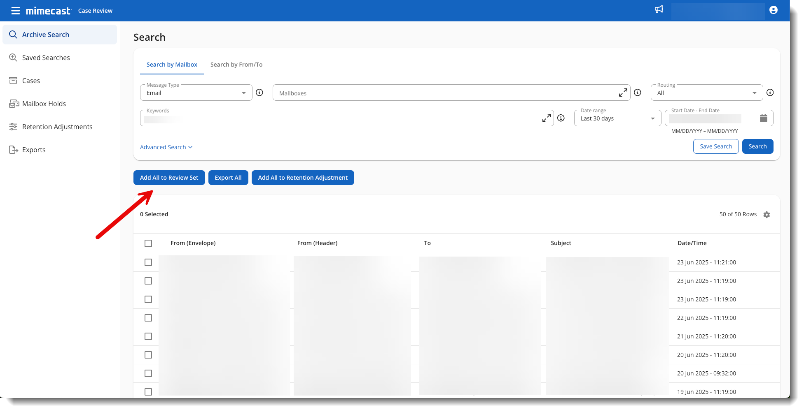This screenshot has width=804, height=412.
Task: Open table column settings gear icon
Action: pos(766,215)
